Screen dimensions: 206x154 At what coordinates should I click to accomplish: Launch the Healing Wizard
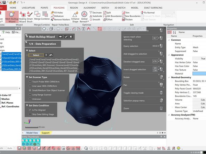(x=23, y=17)
